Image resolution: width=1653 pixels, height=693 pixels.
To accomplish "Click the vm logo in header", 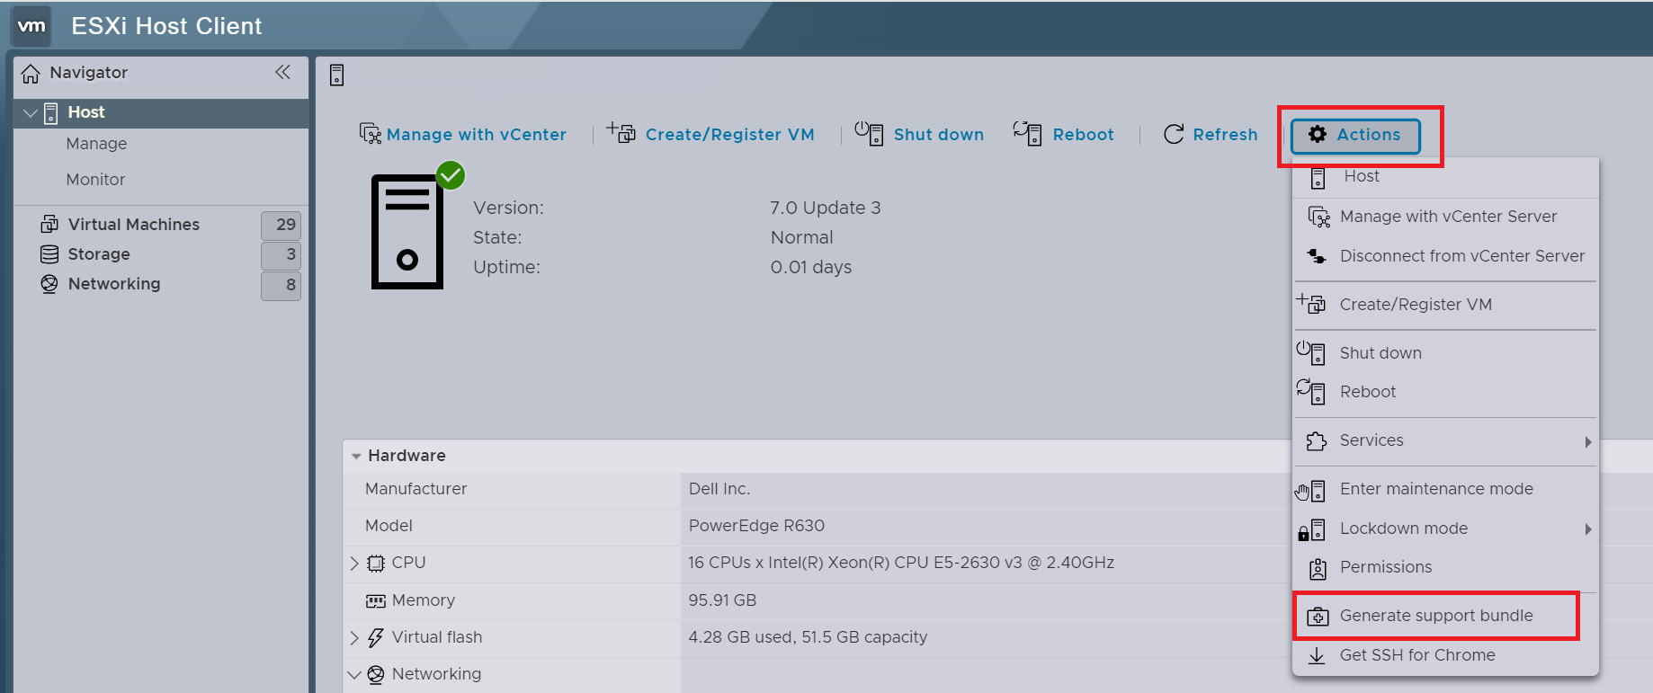I will click(x=31, y=26).
